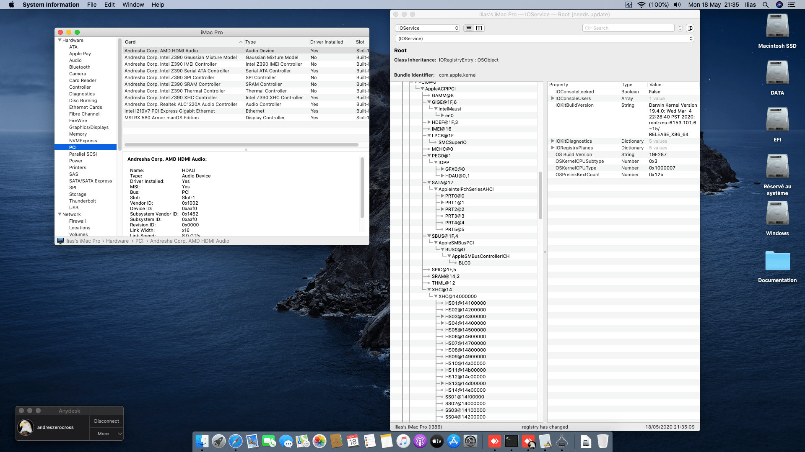
Task: Select Thunderbolt in the hardware sidebar
Action: tap(83, 201)
